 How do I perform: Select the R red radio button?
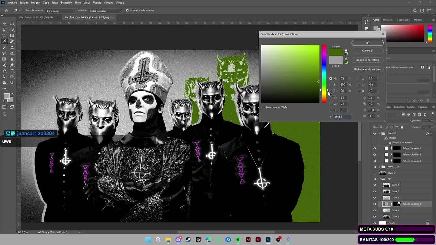pyautogui.click(x=331, y=98)
